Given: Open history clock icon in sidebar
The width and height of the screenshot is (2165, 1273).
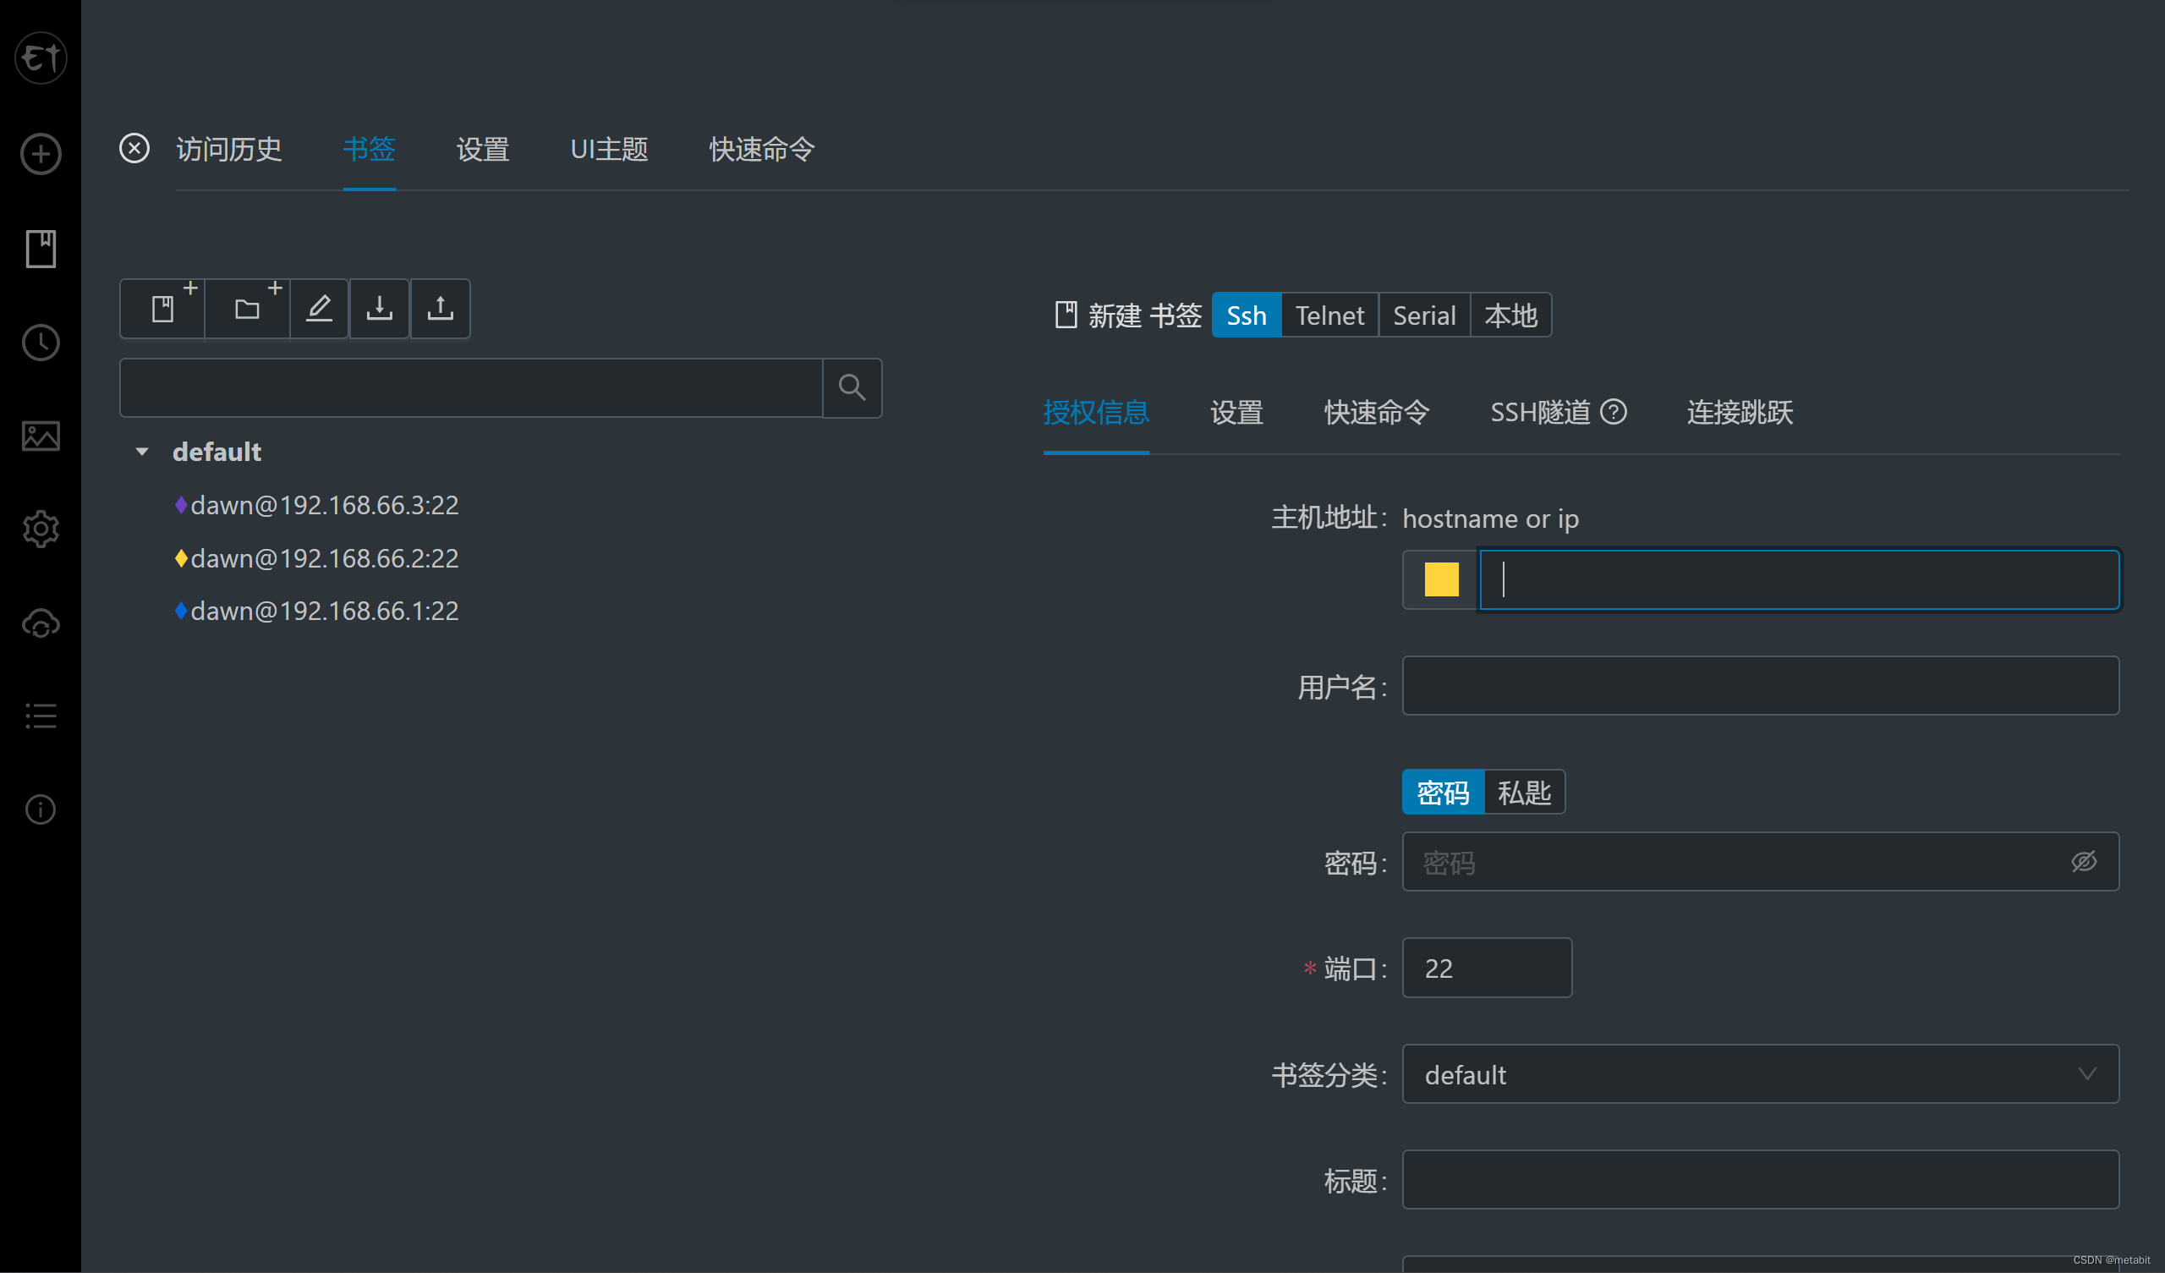Looking at the screenshot, I should 41,342.
